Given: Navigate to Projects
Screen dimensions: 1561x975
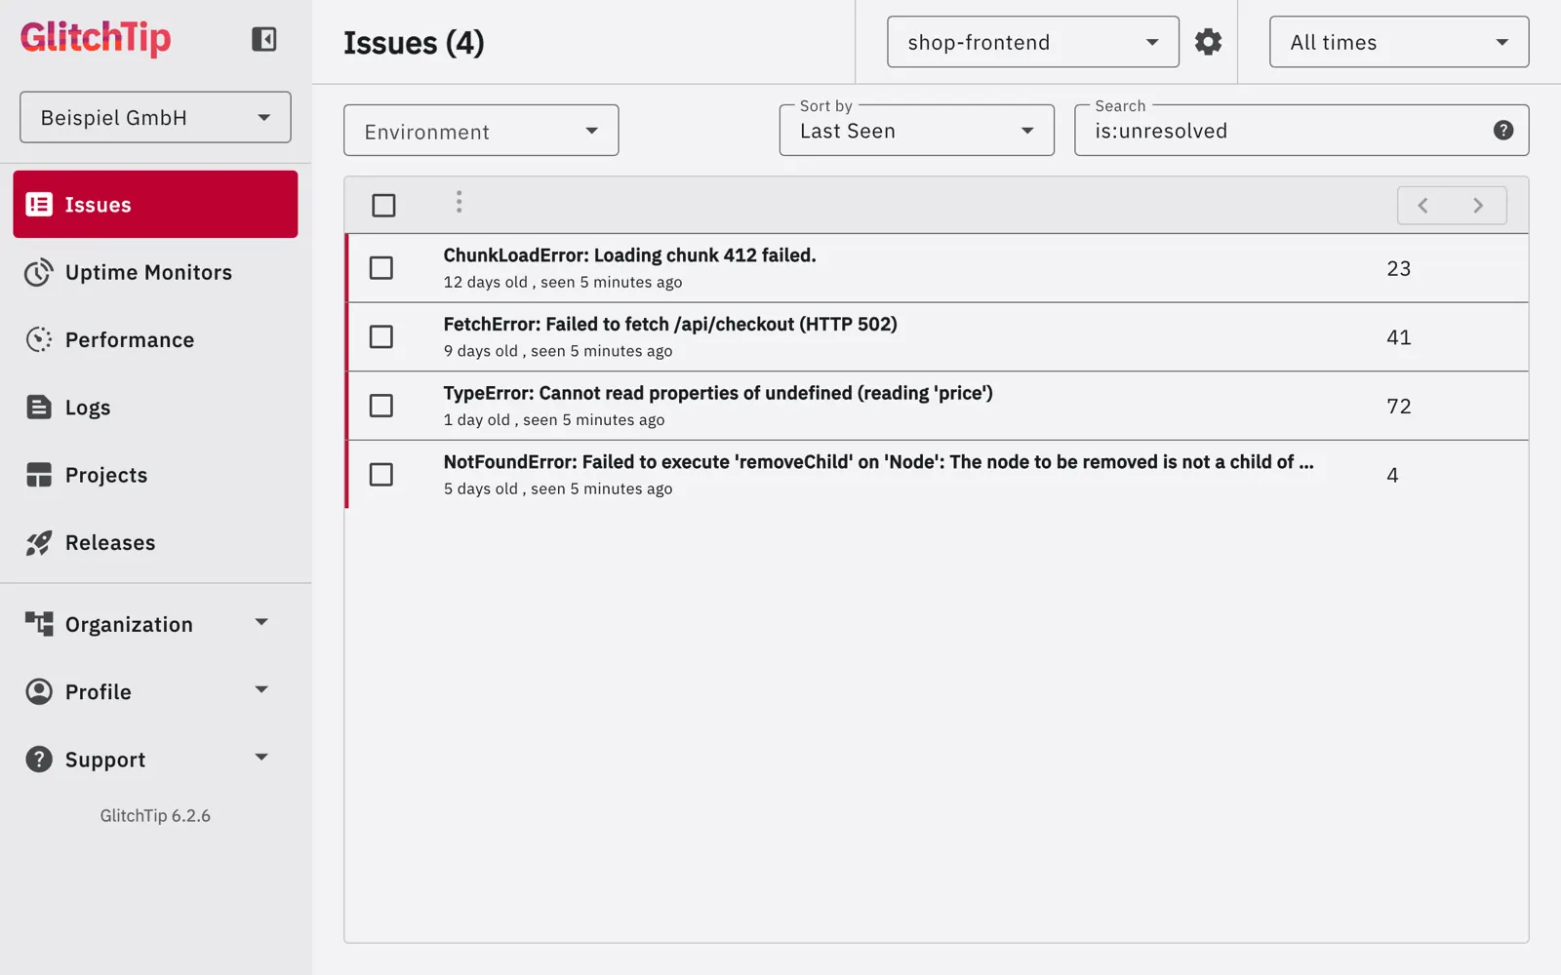Looking at the screenshot, I should (x=155, y=475).
